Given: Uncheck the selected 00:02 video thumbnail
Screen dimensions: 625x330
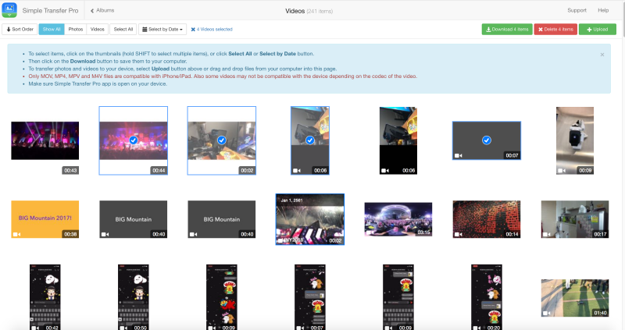Looking at the screenshot, I should click(x=221, y=140).
